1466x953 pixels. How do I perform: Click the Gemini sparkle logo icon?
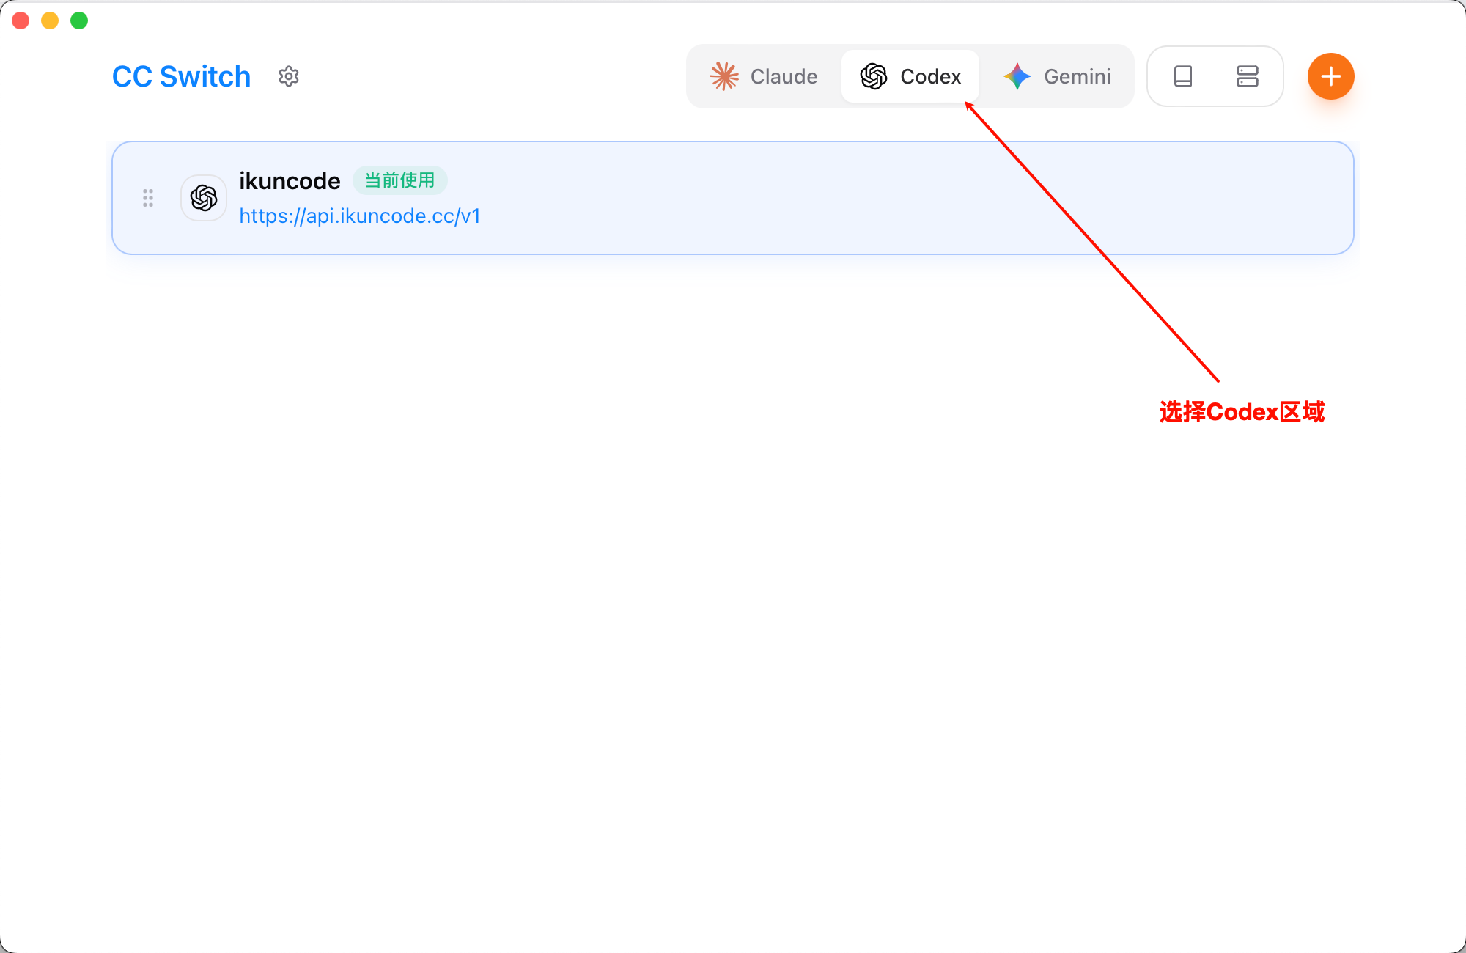click(x=1017, y=76)
